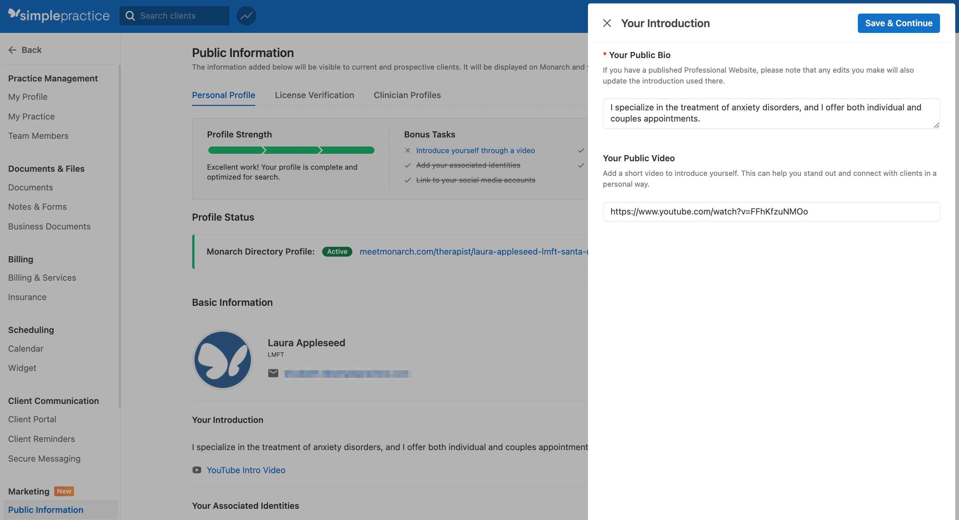Image resolution: width=959 pixels, height=520 pixels.
Task: Open Client Reminders settings
Action: coord(41,439)
